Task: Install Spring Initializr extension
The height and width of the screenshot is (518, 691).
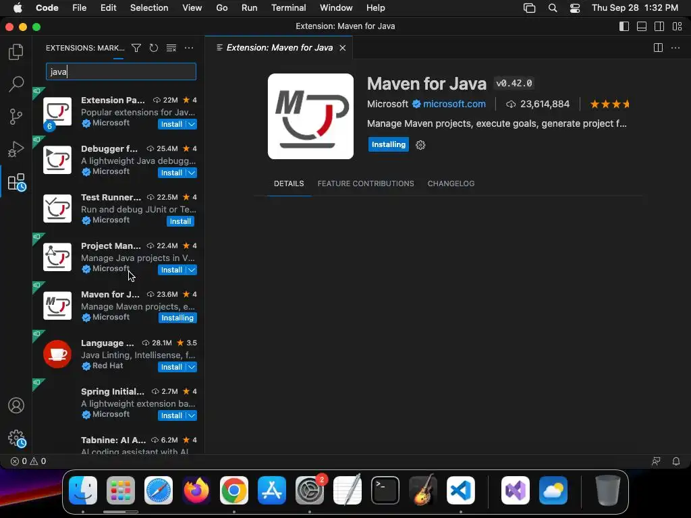Action: (x=171, y=415)
